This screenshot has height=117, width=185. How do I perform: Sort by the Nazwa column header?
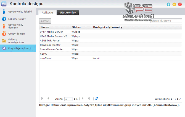pos(55,27)
